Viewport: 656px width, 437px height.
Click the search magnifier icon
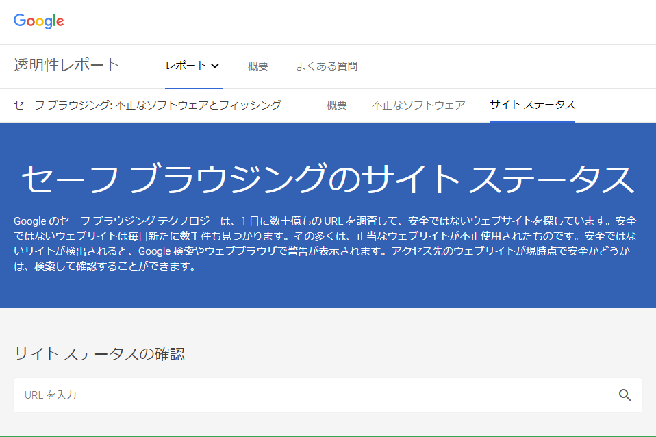point(625,395)
